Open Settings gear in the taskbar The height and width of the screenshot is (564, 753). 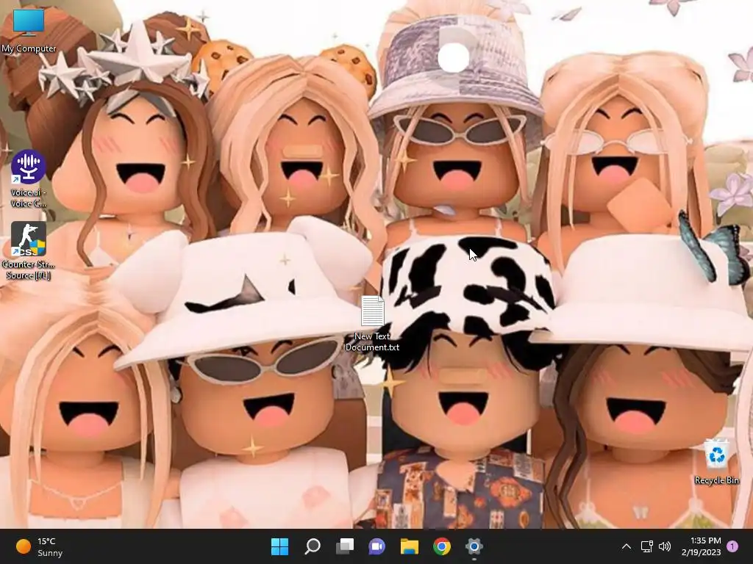[474, 546]
